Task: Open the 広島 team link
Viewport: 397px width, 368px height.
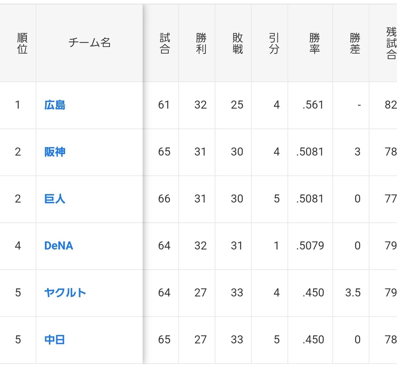Action: point(55,105)
